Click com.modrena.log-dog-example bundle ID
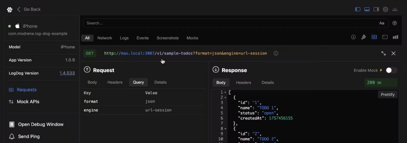407x143 pixels. 38,34
